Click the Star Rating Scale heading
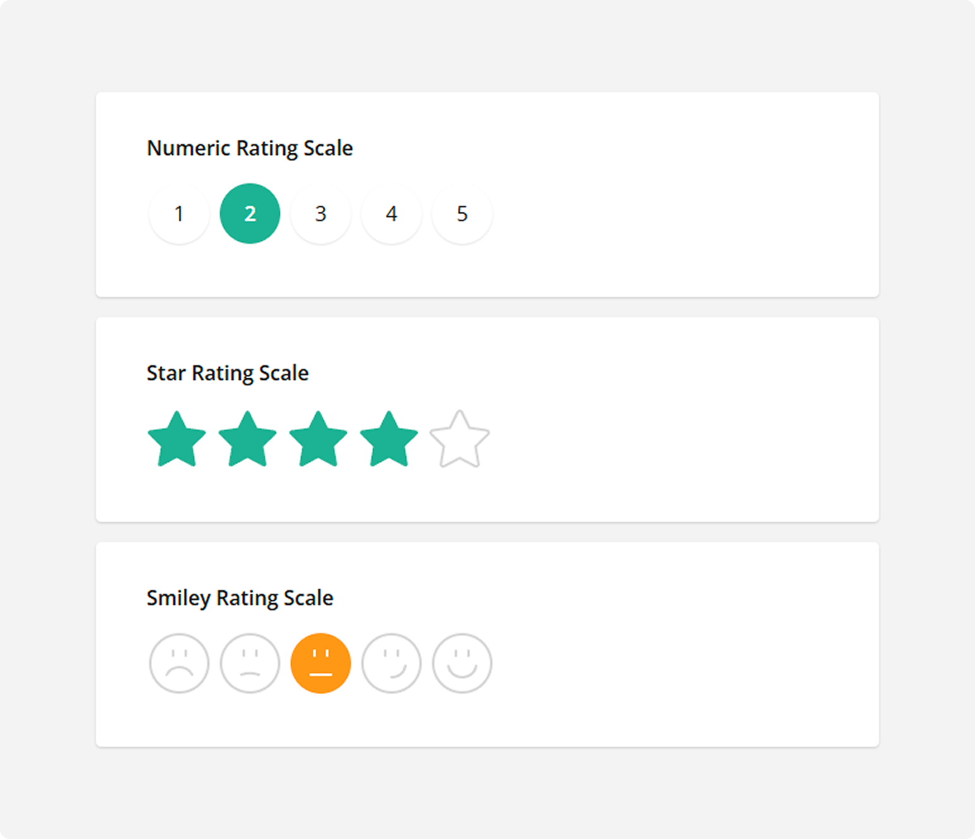Screen dimensions: 975x839 coord(228,373)
